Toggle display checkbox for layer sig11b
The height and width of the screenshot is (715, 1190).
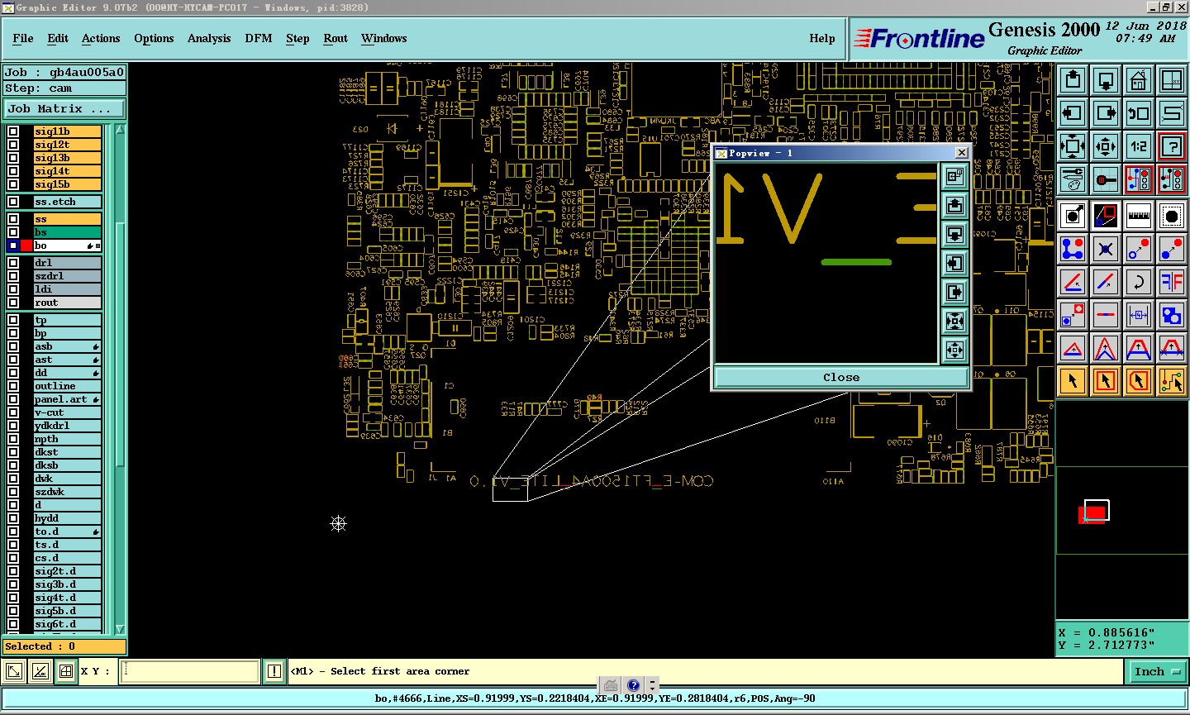[x=13, y=131]
